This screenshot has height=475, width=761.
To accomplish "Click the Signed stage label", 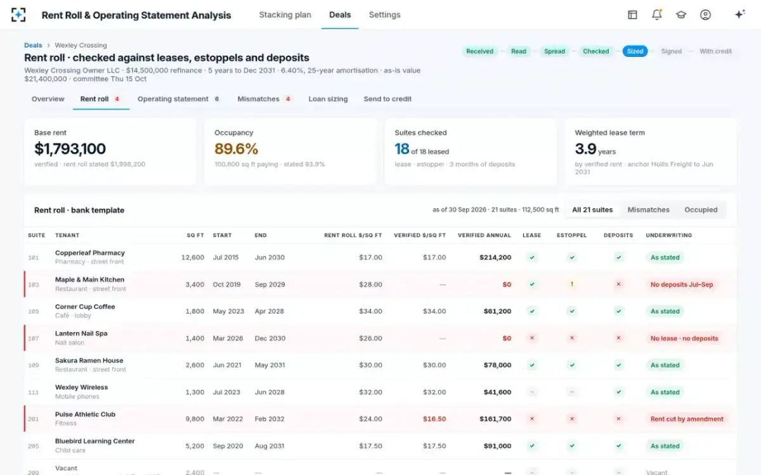I will coord(672,51).
